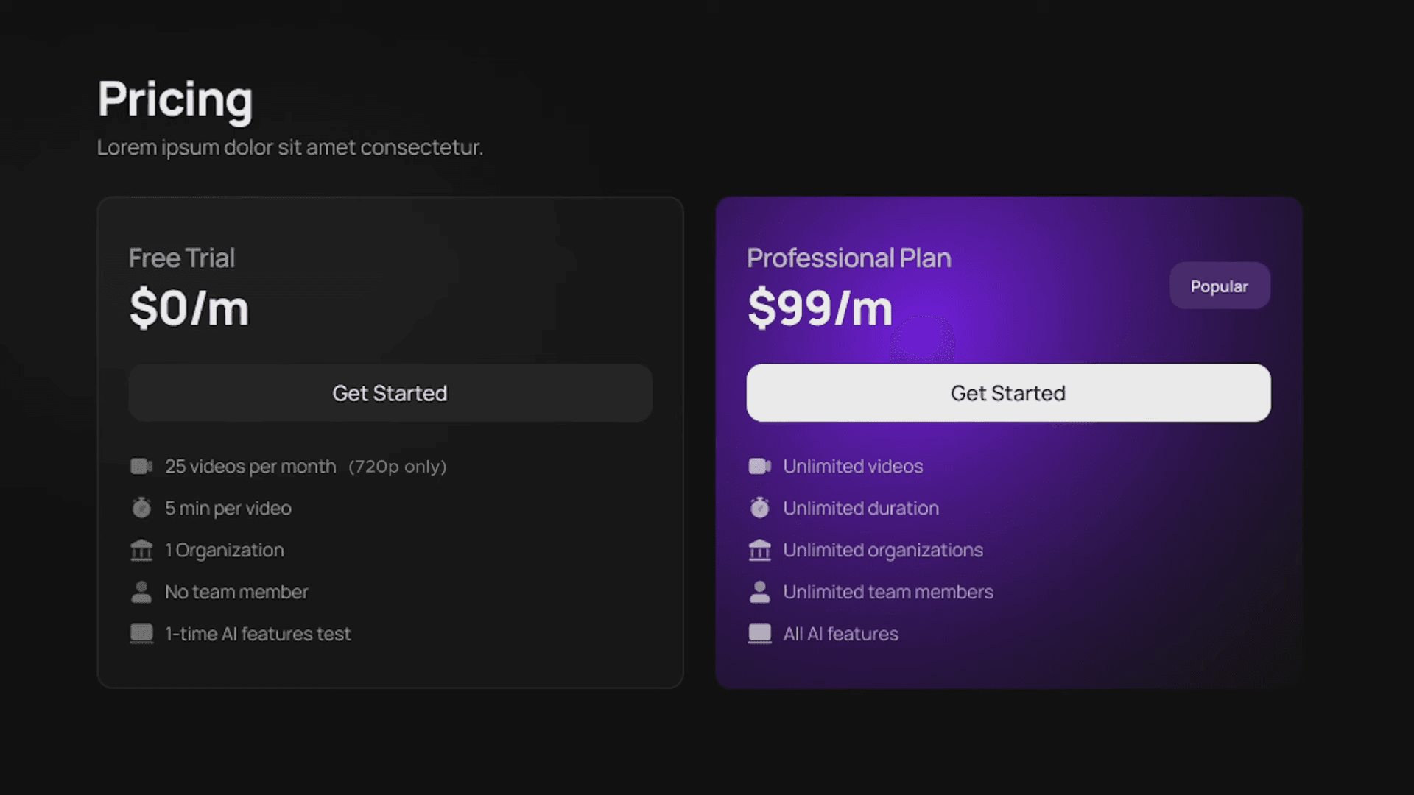Click the Lorem ipsum subtitle text

[x=289, y=147]
